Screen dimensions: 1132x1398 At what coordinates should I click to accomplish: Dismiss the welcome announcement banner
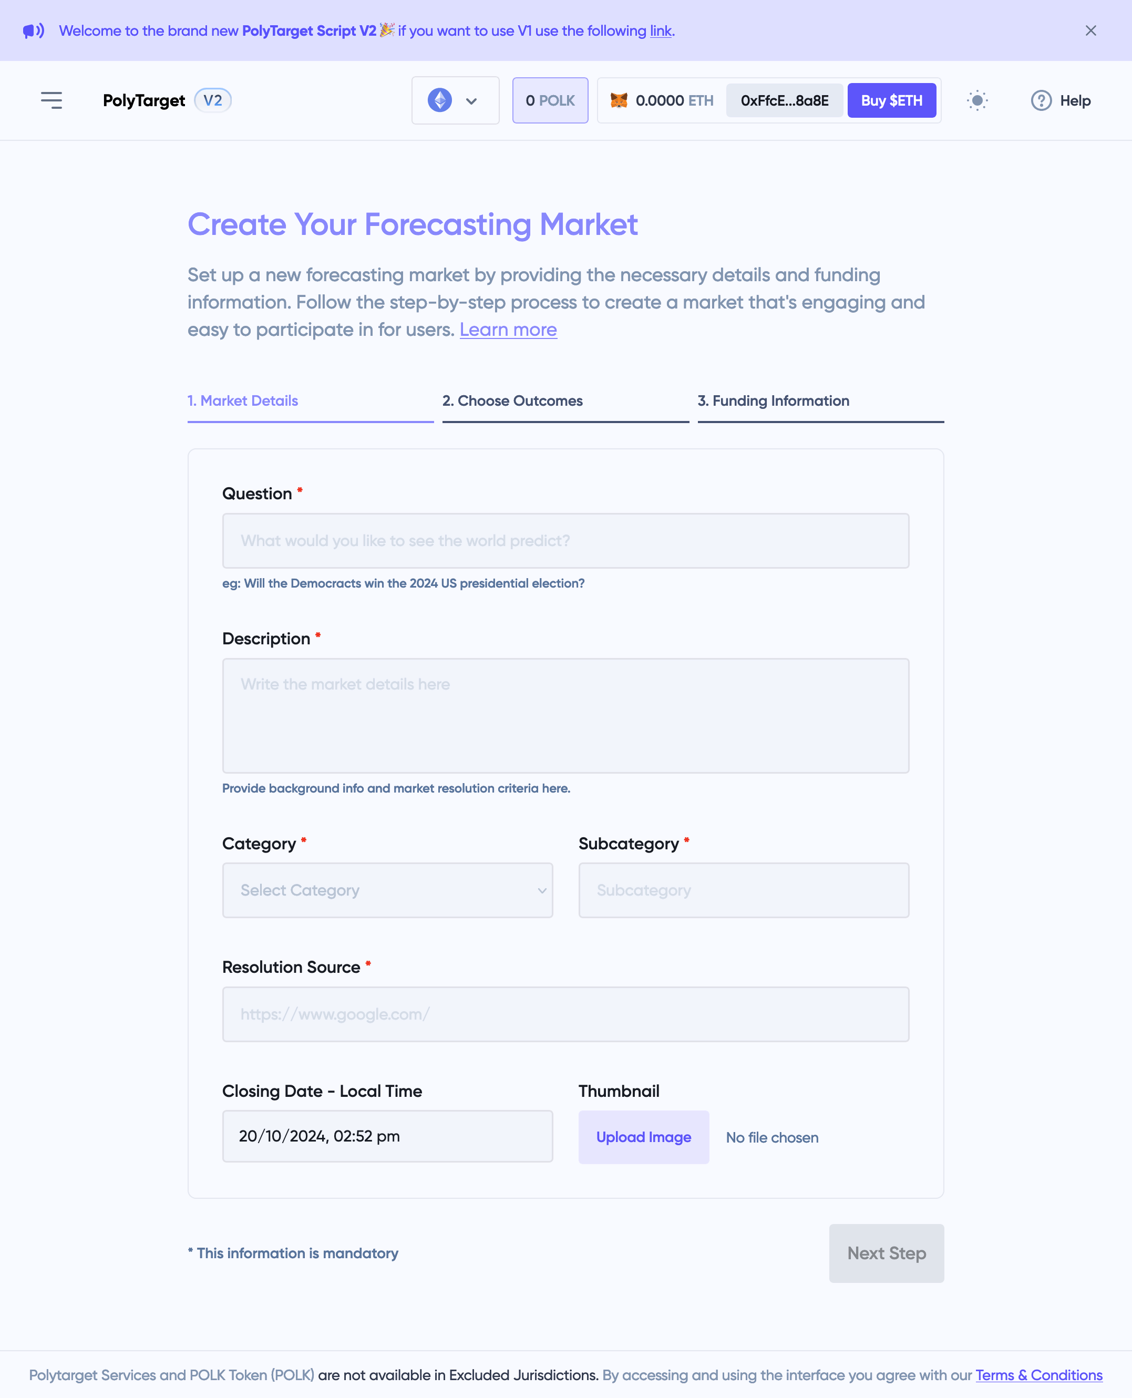point(1090,30)
